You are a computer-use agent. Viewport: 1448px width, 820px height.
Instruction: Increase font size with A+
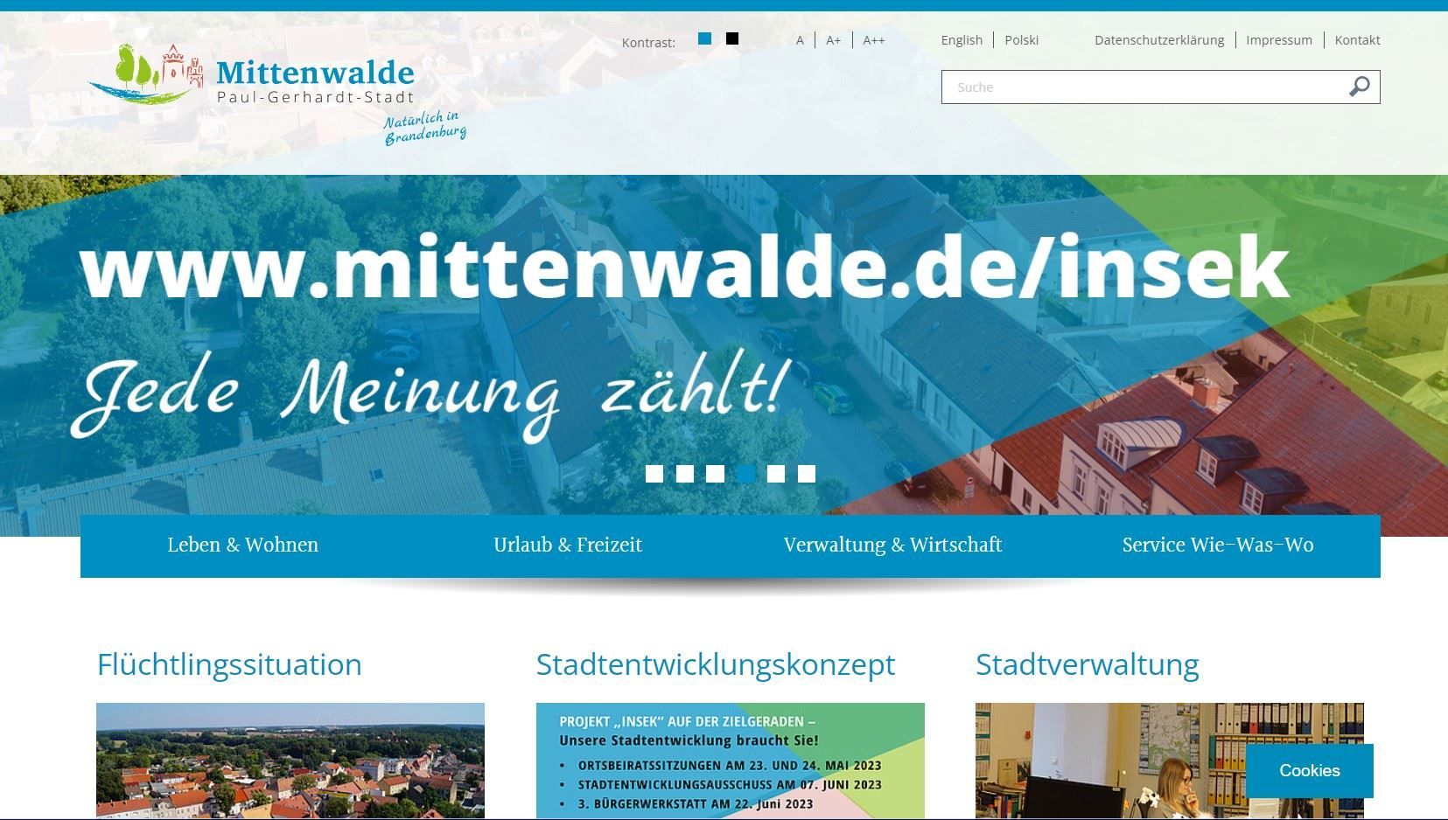833,40
